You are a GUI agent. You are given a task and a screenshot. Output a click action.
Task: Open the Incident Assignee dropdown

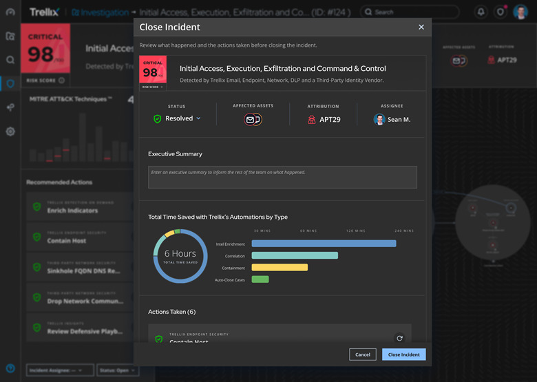click(60, 370)
